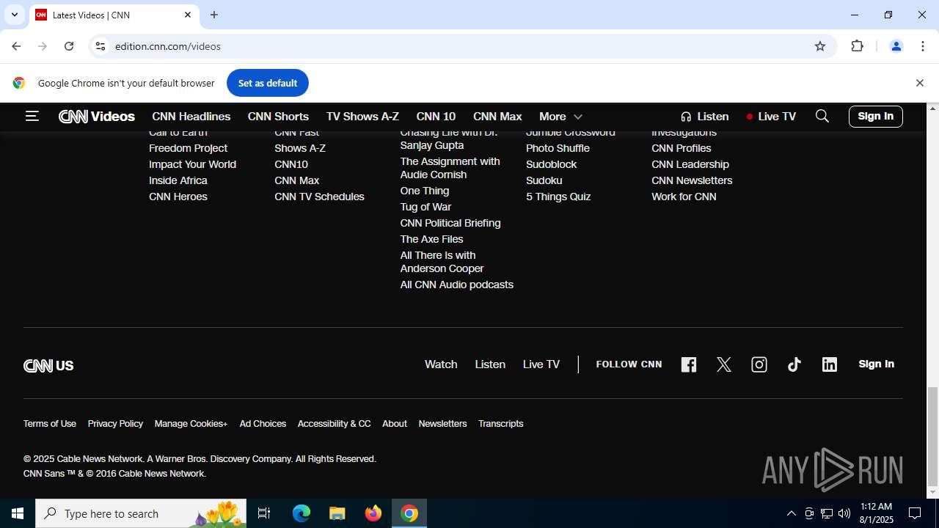Open CNN's Instagram icon
939x528 pixels.
pyautogui.click(x=759, y=364)
